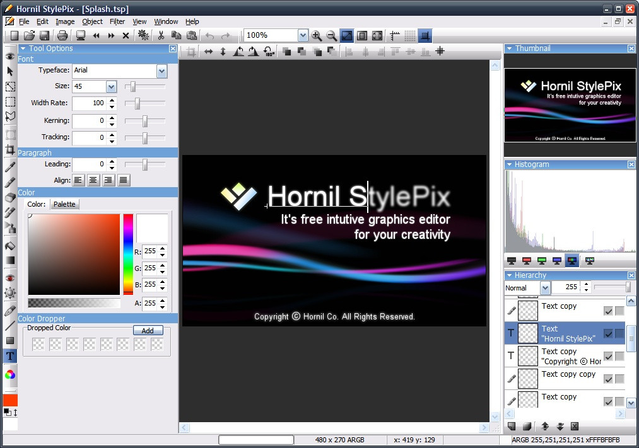Select the Text tool in toolbox
Image resolution: width=639 pixels, height=448 pixels.
click(10, 356)
